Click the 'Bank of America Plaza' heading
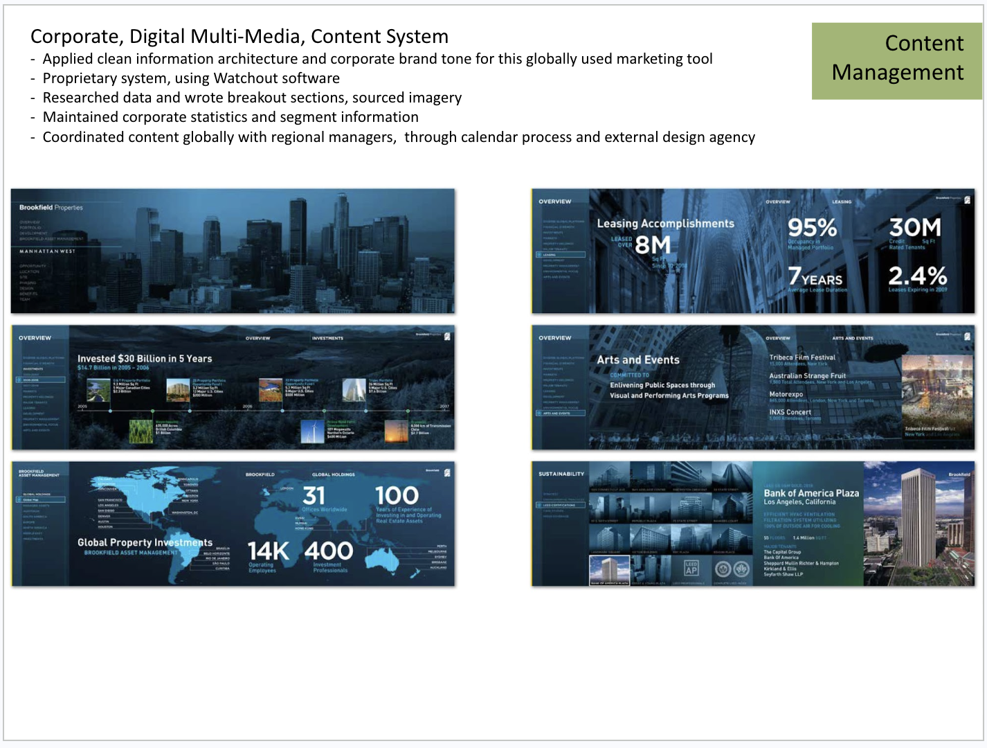The width and height of the screenshot is (987, 748). [x=811, y=493]
